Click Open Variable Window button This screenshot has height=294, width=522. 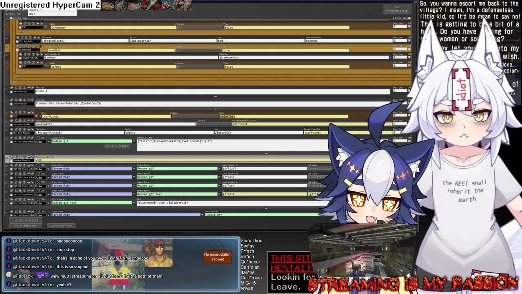pyautogui.click(x=61, y=225)
